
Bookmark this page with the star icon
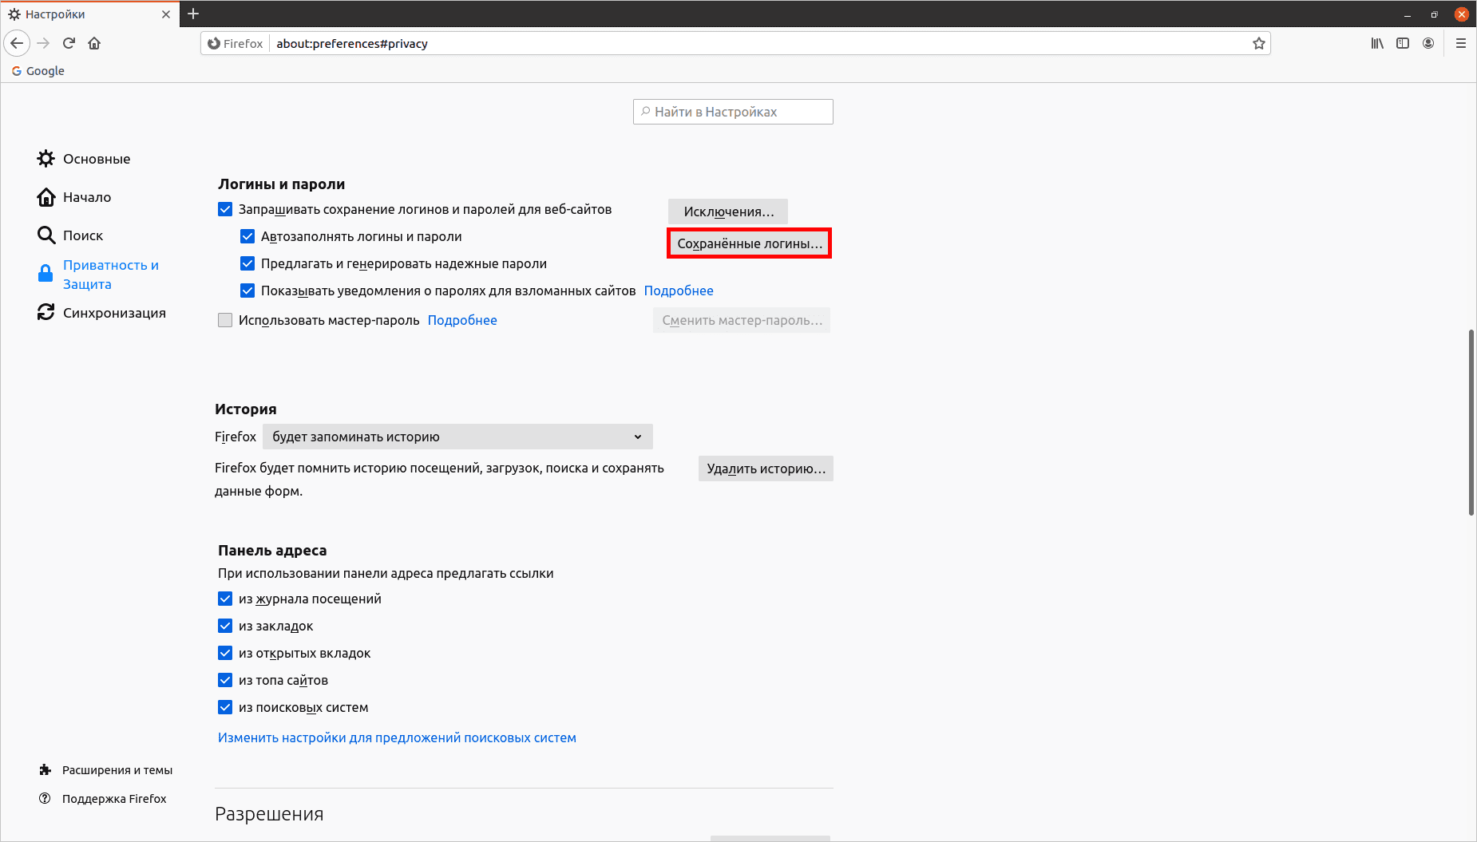1259,43
